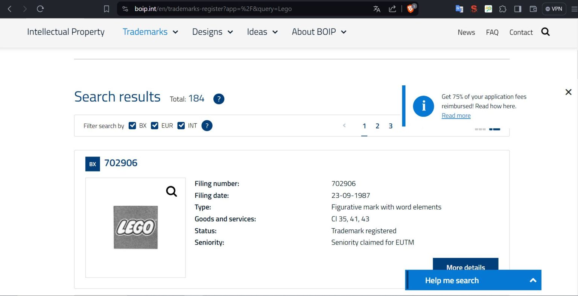Open the Brave Shields lion icon
This screenshot has height=296, width=578.
coord(411,9)
